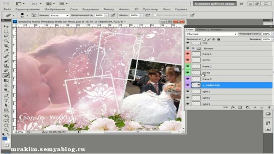Image resolution: width=274 pixels, height=154 pixels.
Task: Open the Редактирование menu
Action: click(27, 9)
